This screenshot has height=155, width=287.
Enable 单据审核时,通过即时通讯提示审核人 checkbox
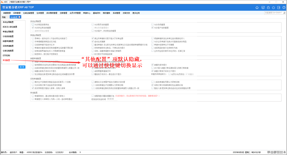(33, 96)
